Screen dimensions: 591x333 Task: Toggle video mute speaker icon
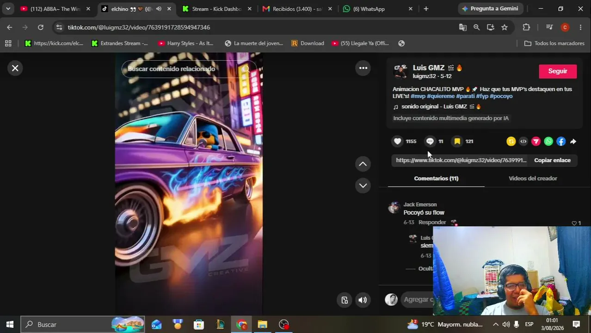point(363,300)
